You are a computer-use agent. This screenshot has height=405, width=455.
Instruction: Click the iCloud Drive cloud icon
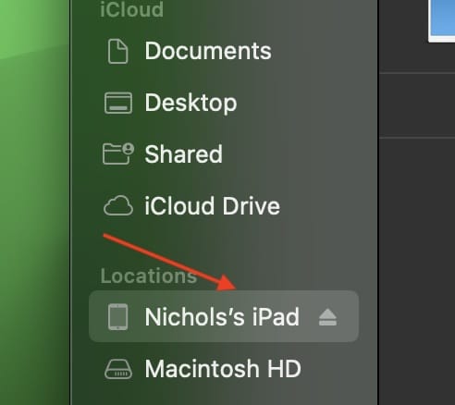[118, 205]
